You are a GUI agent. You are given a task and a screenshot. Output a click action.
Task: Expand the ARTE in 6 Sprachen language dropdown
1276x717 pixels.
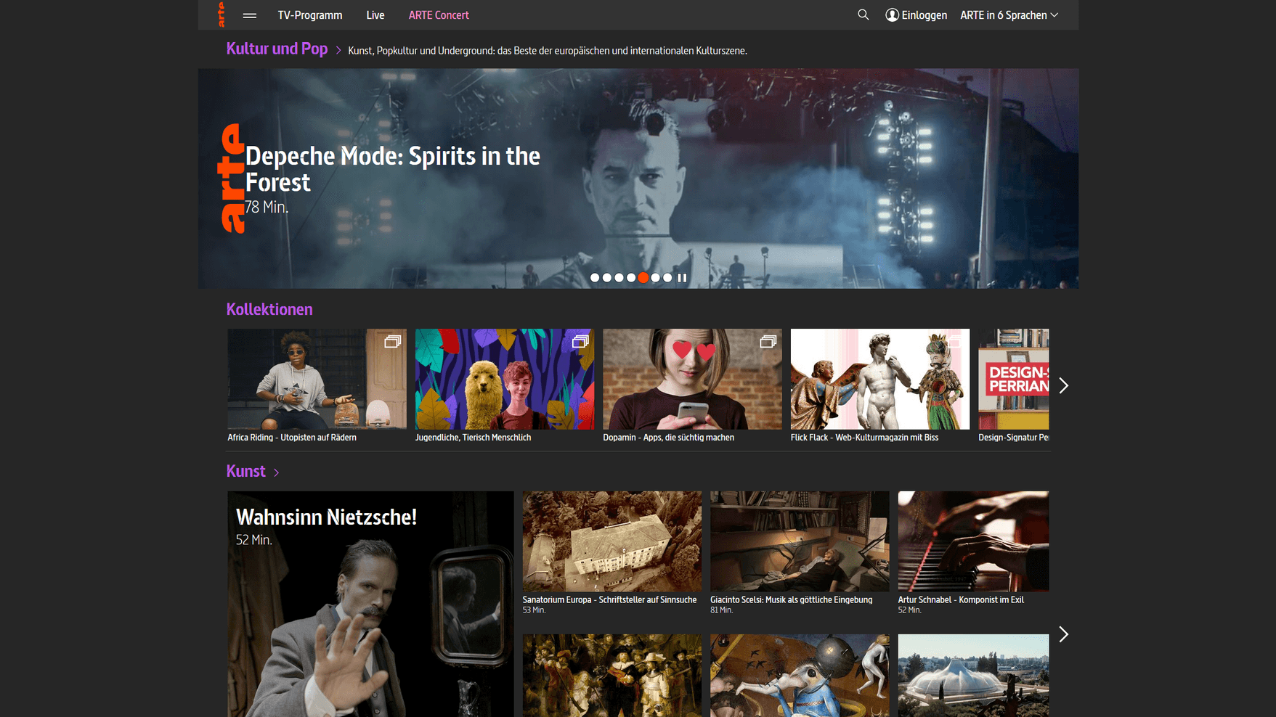[x=1009, y=15]
